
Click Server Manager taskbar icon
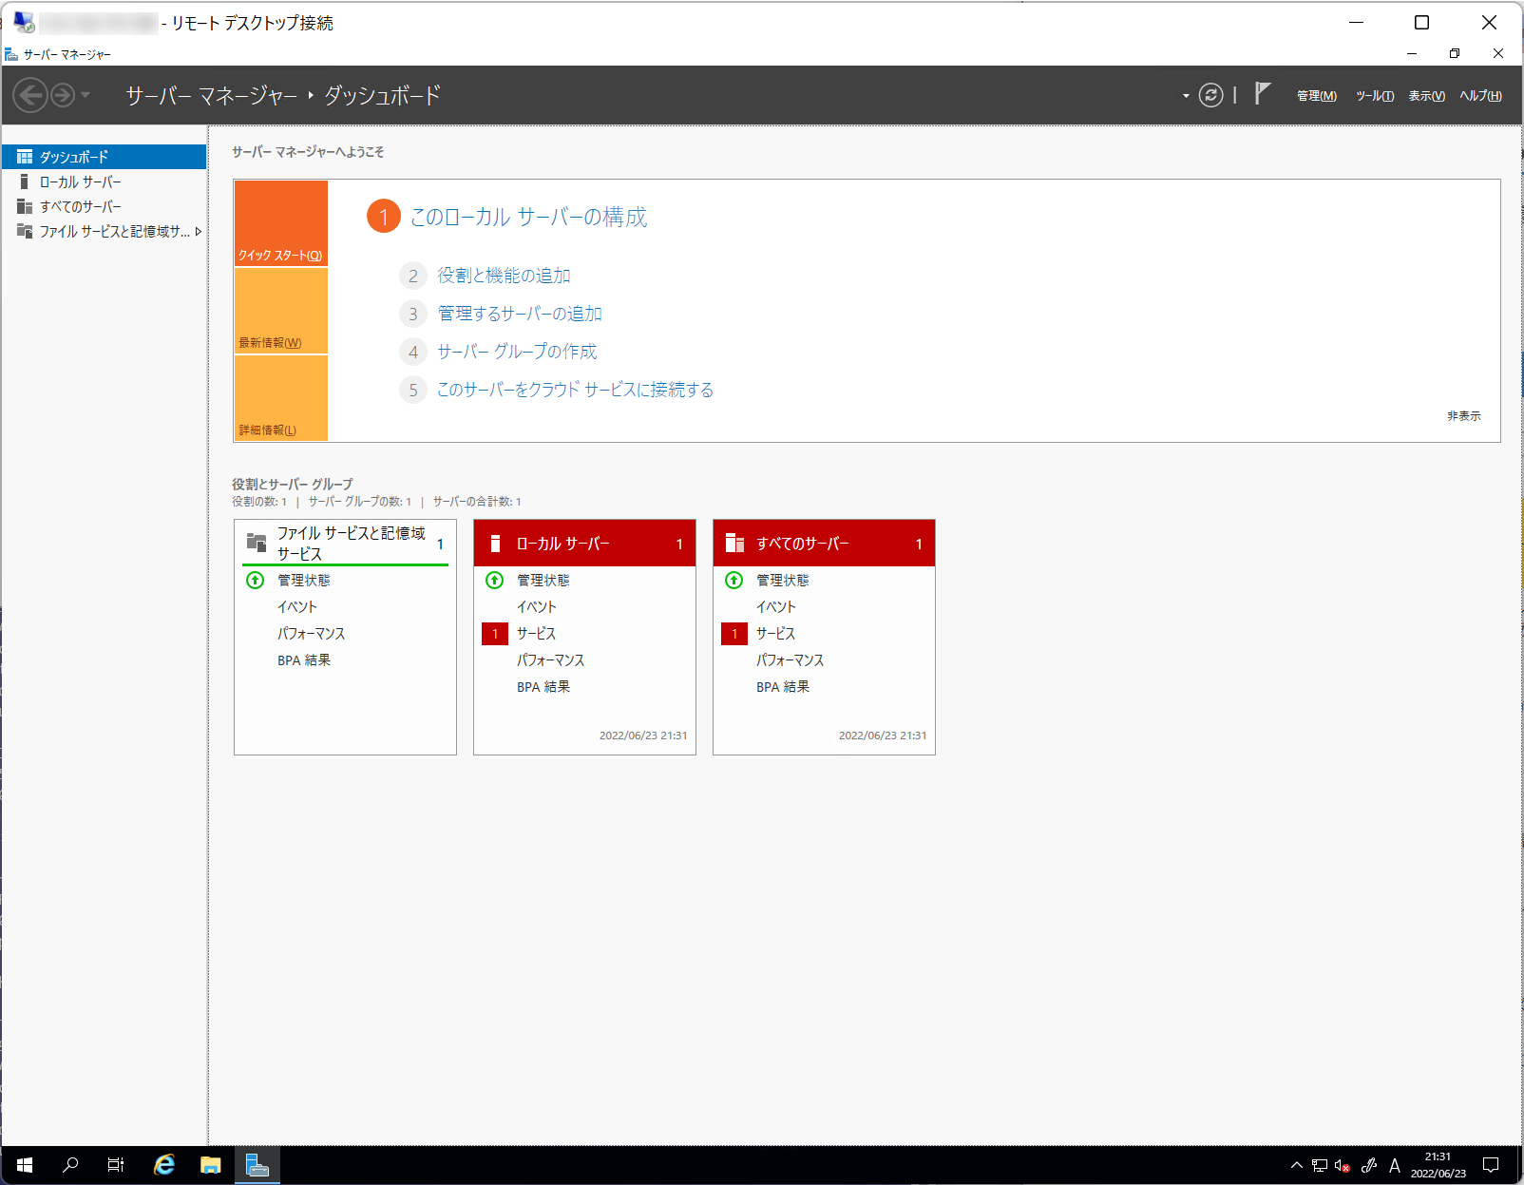[257, 1165]
